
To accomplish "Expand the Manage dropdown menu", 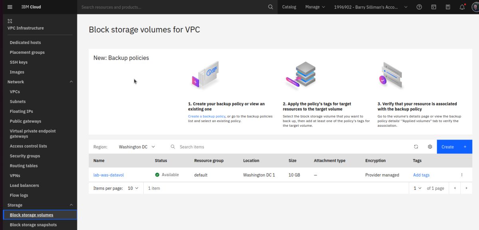I will point(315,7).
